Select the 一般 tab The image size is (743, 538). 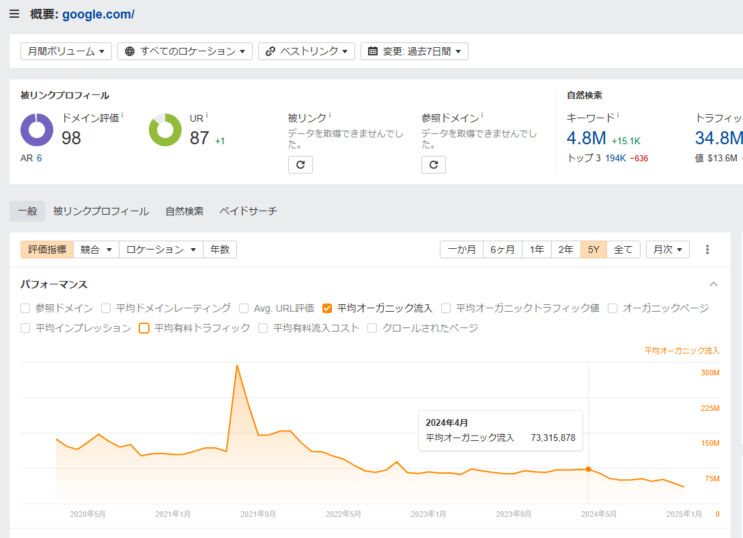(27, 211)
